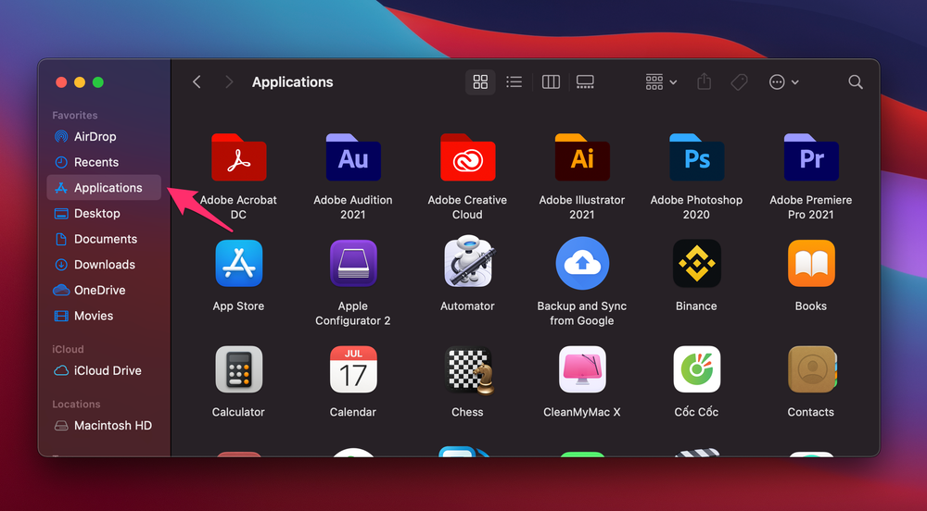
Task: Open Adobe Acrobat DC app icon
Action: pos(238,157)
